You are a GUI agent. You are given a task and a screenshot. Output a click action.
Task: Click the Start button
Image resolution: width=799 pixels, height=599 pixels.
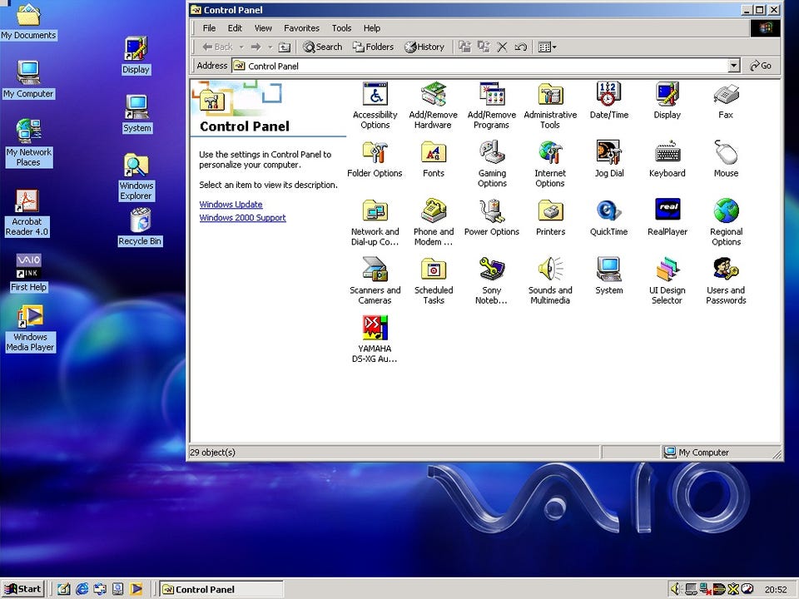click(x=23, y=589)
